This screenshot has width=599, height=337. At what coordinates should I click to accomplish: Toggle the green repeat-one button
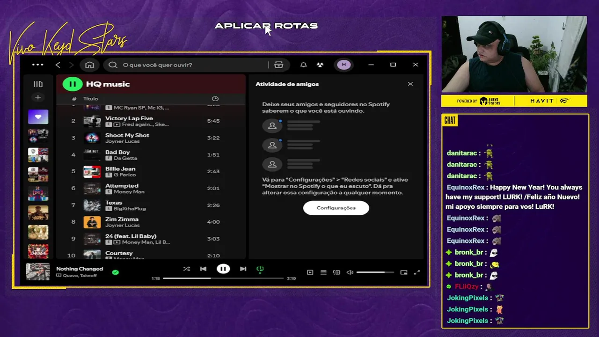point(260,269)
